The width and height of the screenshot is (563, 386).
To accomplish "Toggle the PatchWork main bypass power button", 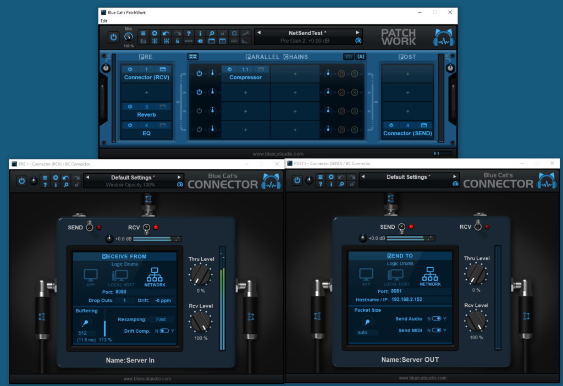I will (113, 37).
